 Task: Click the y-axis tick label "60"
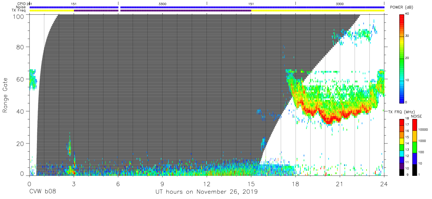pyautogui.click(x=21, y=79)
